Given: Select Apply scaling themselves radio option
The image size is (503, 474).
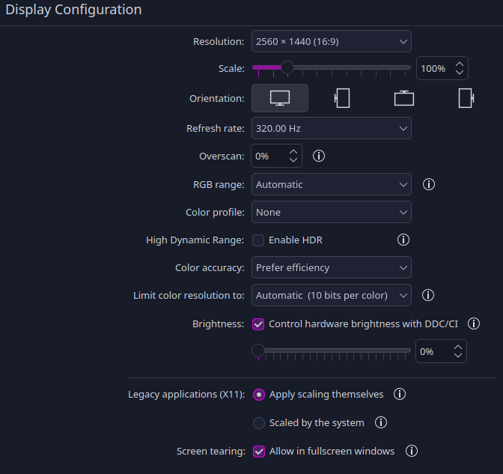Looking at the screenshot, I should point(258,395).
